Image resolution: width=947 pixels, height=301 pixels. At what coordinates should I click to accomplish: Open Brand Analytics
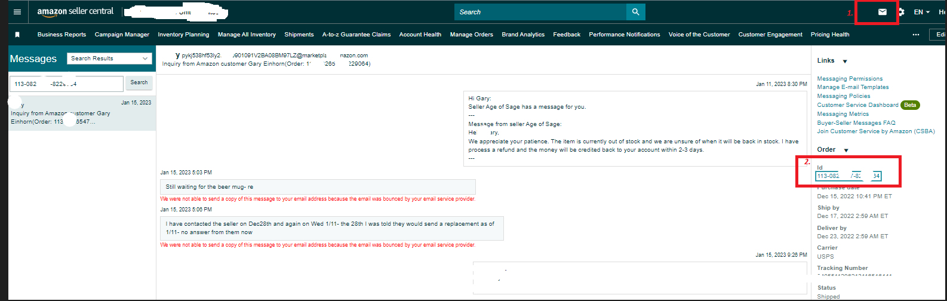coord(523,35)
